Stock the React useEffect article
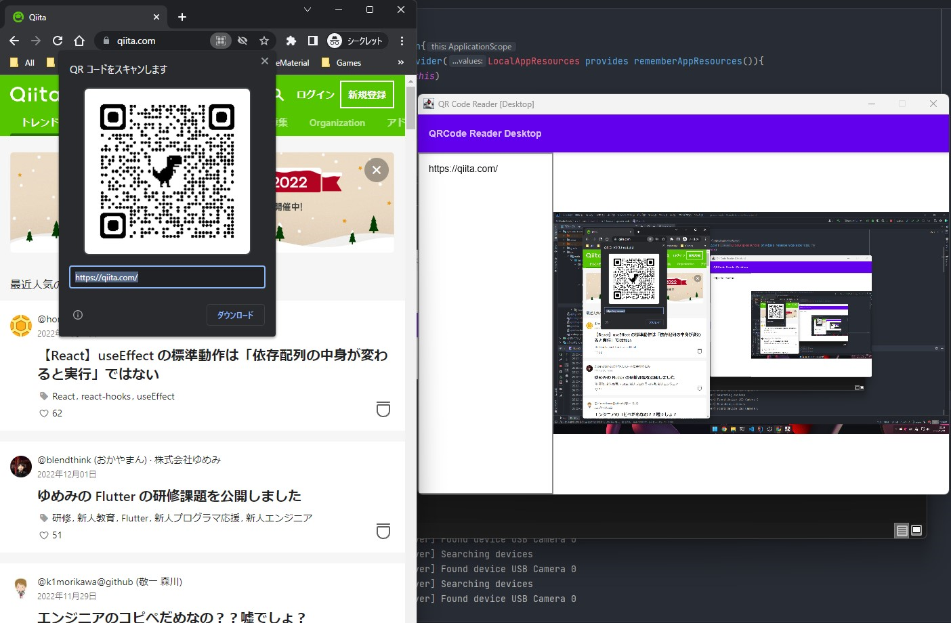Viewport: 951px width, 623px height. click(383, 409)
